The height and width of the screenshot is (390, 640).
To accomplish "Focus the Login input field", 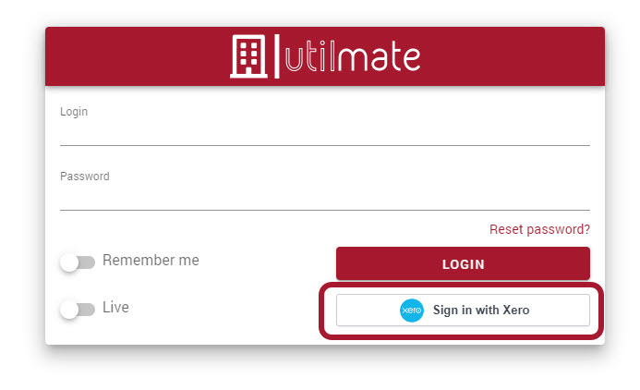I will coord(324,133).
